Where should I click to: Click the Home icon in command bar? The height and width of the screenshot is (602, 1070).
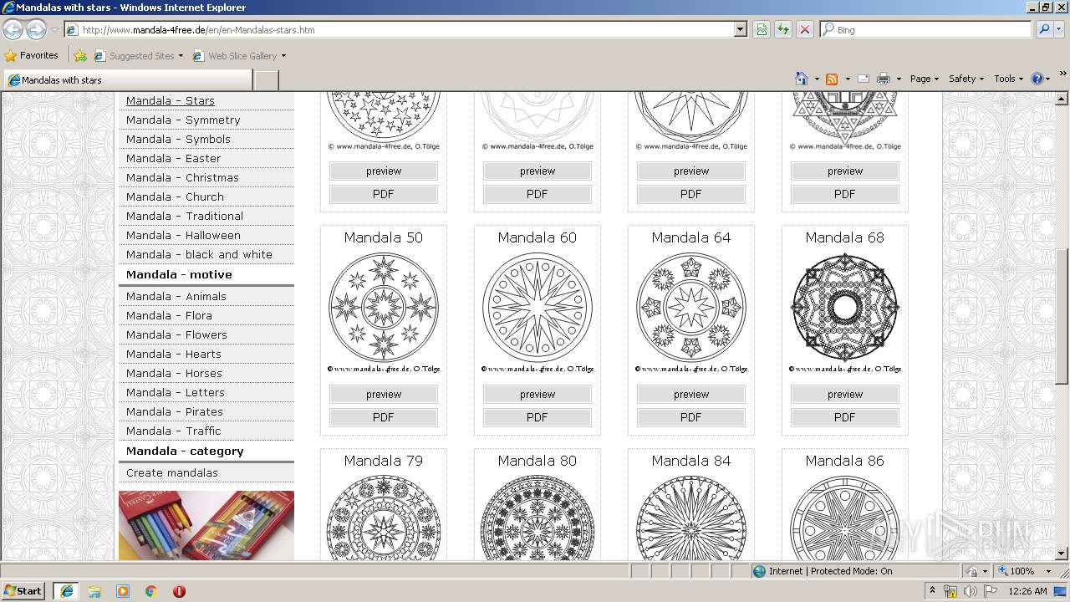point(801,79)
